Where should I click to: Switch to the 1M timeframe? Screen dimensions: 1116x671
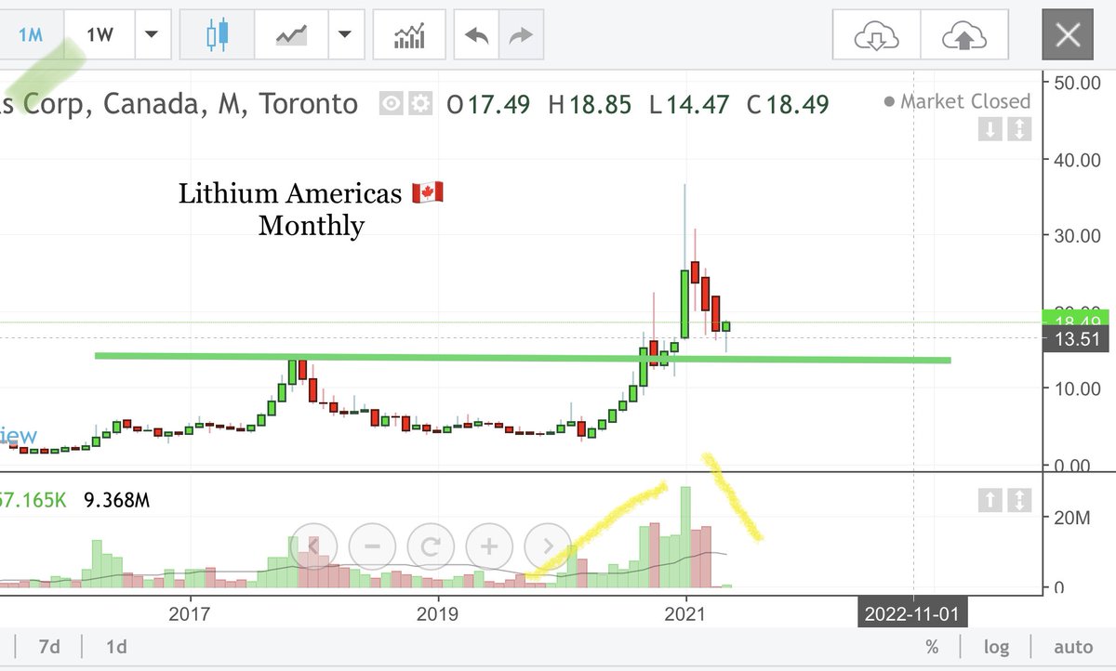coord(31,33)
